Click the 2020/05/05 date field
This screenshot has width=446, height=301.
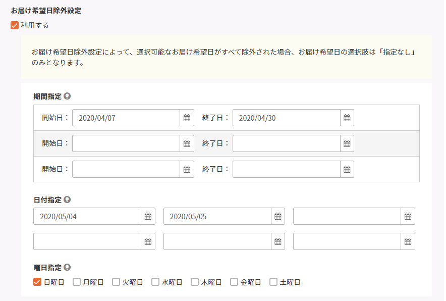click(217, 216)
